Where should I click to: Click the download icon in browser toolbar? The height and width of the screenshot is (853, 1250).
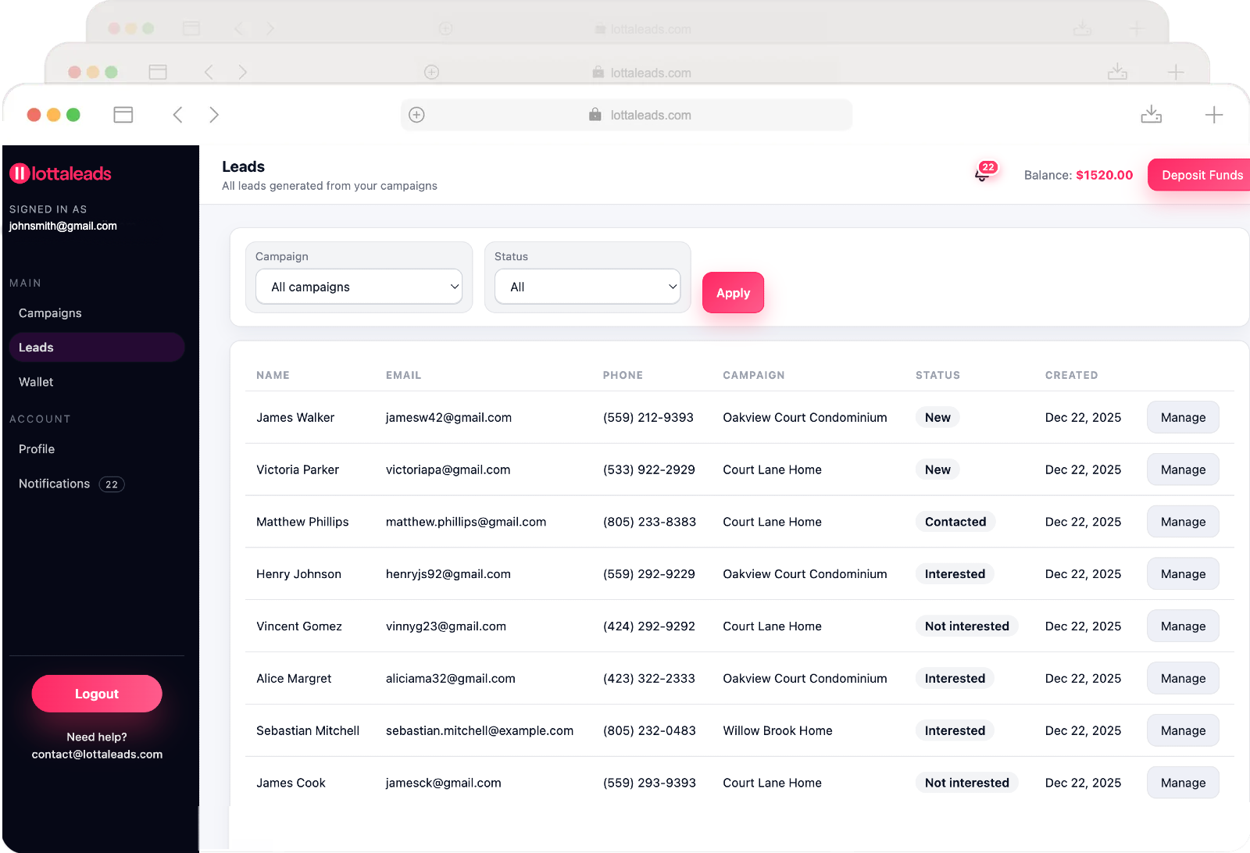click(x=1152, y=114)
